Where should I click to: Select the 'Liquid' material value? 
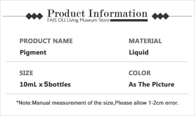tap(139, 52)
